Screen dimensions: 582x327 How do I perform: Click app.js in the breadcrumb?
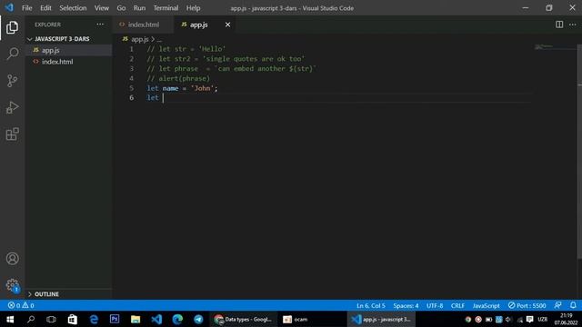tap(139, 39)
